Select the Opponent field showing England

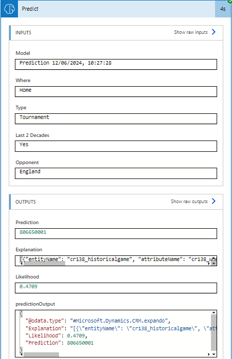pyautogui.click(x=116, y=173)
